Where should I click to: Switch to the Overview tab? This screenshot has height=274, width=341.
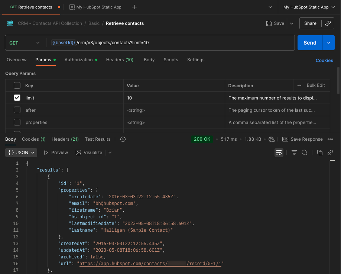click(16, 60)
